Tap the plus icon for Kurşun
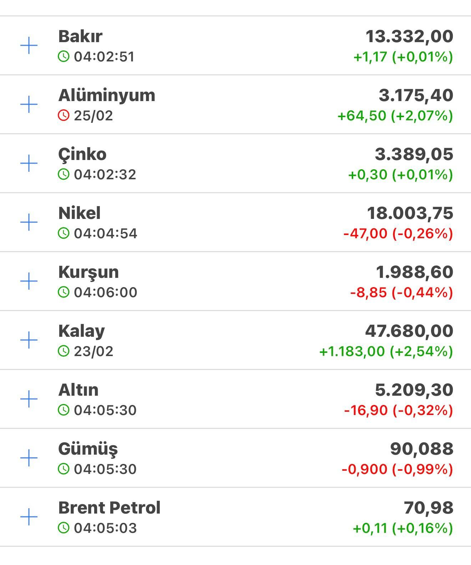 pos(29,281)
